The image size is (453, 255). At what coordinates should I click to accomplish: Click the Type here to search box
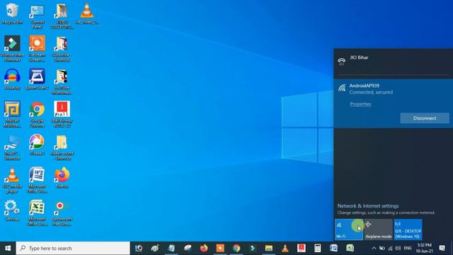(x=73, y=248)
